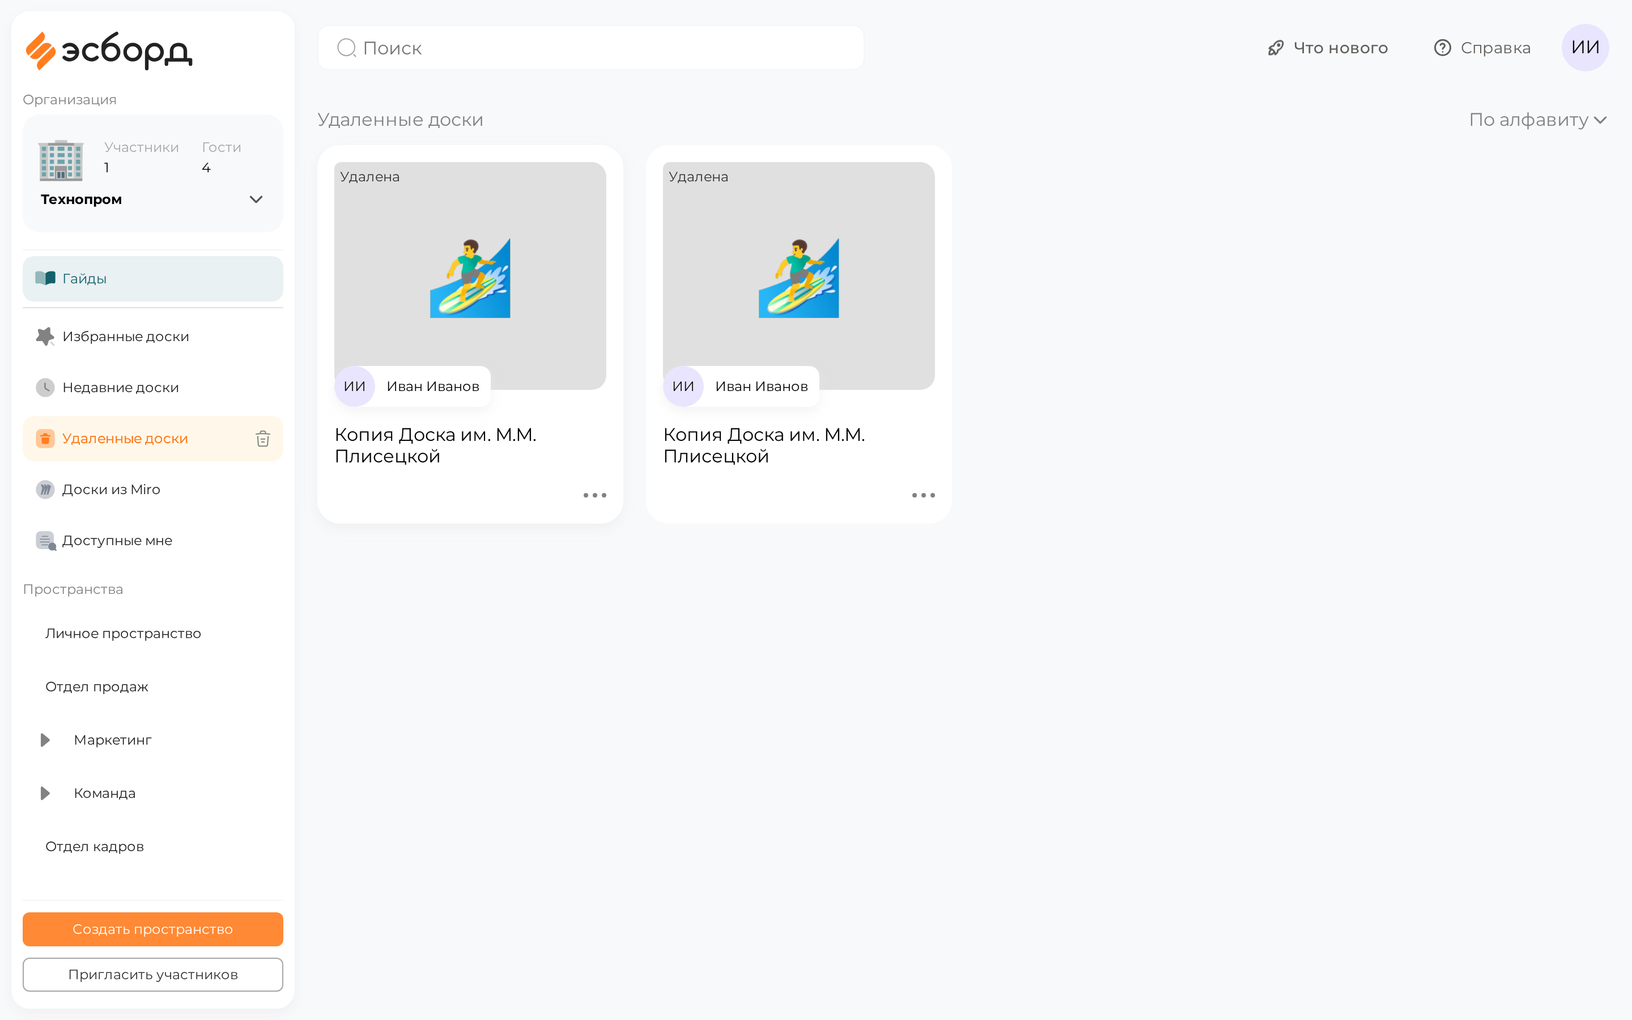This screenshot has height=1020, width=1632.
Task: Click the orange trash icon of Удаленные доски
Action: (45, 439)
